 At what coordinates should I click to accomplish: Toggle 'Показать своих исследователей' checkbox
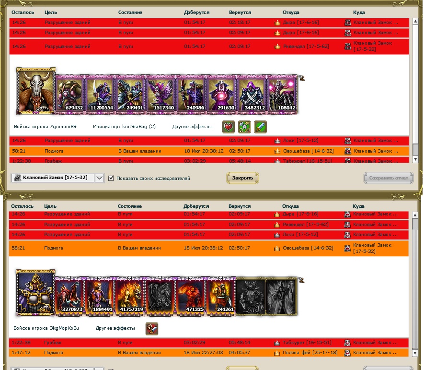coord(111,178)
